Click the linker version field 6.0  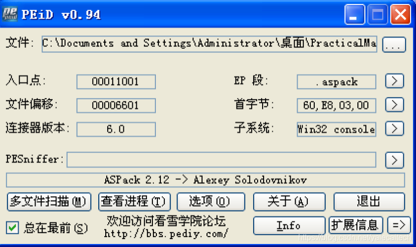[116, 129]
